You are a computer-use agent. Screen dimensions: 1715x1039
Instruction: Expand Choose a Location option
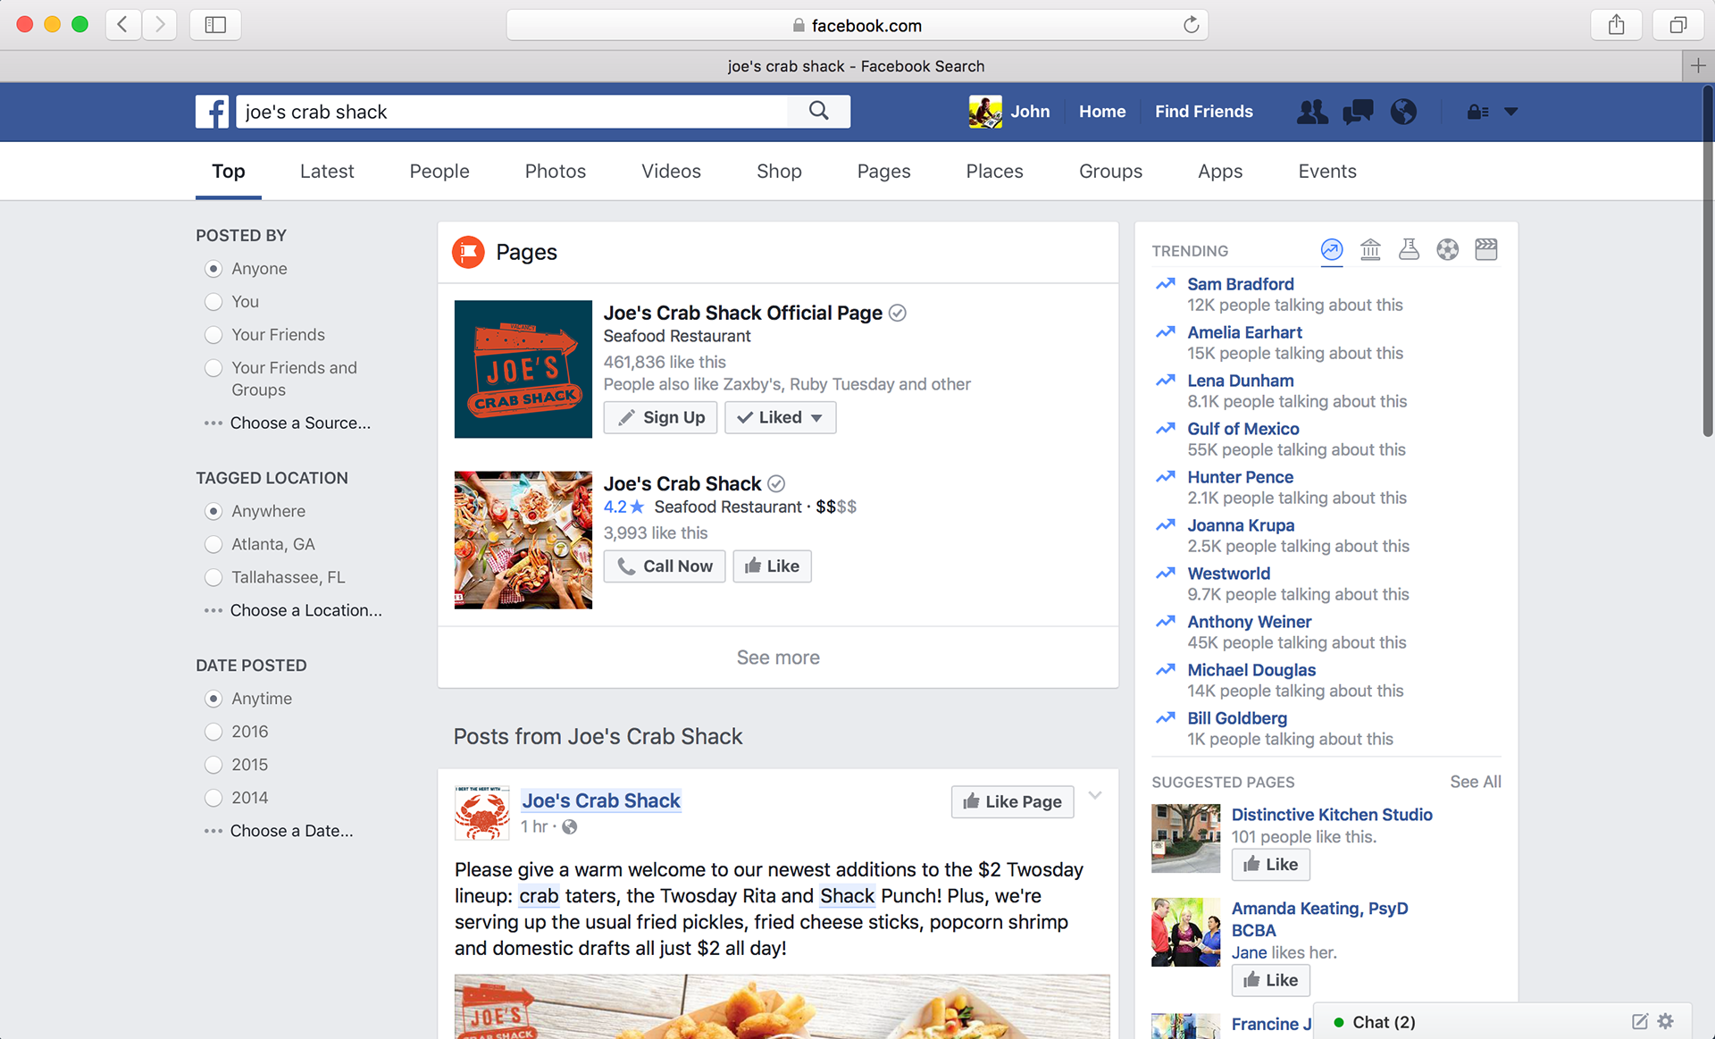tap(293, 610)
